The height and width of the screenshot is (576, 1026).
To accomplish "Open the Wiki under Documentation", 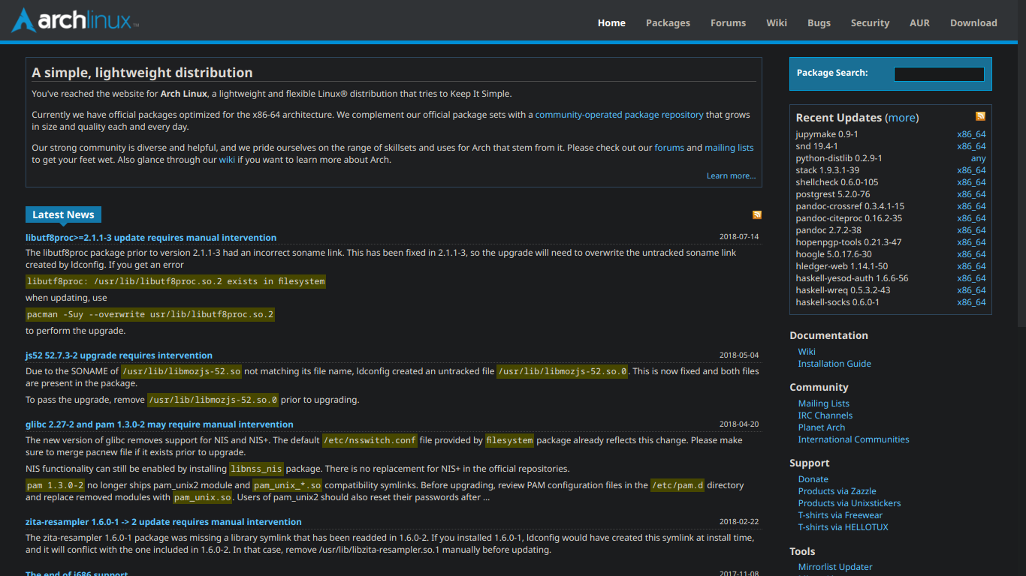I will (806, 351).
